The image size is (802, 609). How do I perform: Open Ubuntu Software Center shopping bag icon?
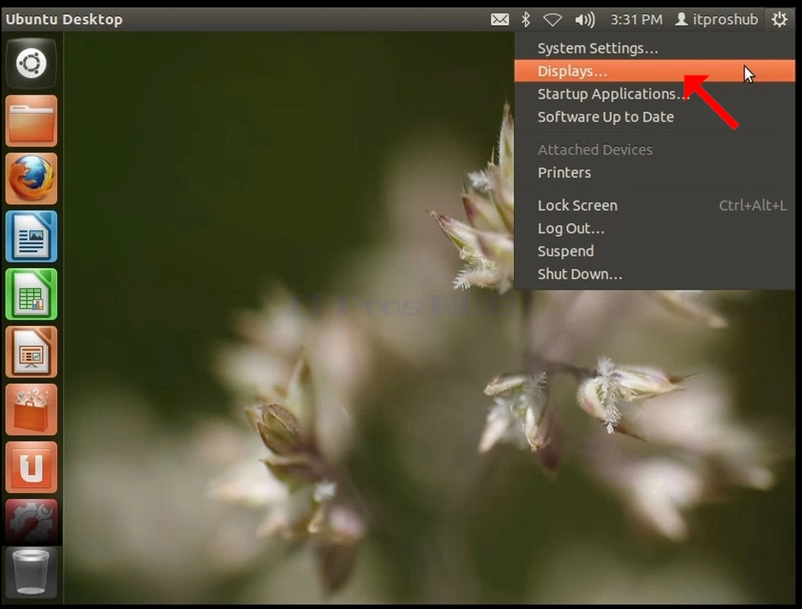[x=32, y=410]
